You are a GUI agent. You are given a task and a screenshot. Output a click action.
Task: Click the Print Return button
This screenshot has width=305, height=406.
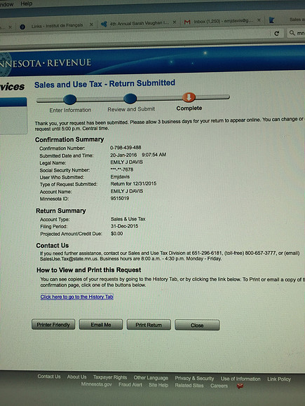pyautogui.click(x=149, y=325)
